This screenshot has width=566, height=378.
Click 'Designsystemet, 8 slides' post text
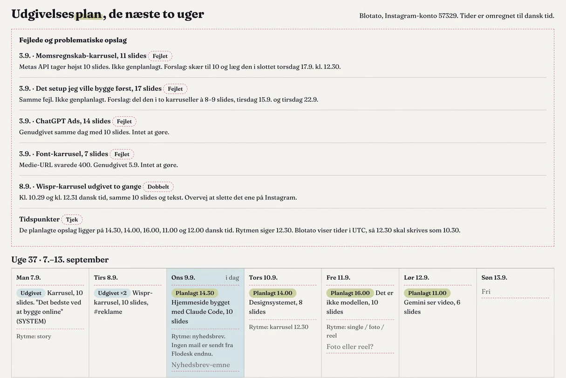(276, 307)
